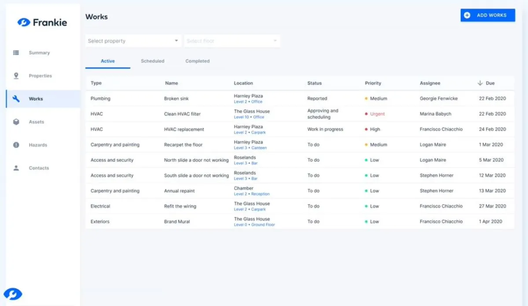Click the Works wrench icon
This screenshot has width=528, height=306.
click(16, 99)
